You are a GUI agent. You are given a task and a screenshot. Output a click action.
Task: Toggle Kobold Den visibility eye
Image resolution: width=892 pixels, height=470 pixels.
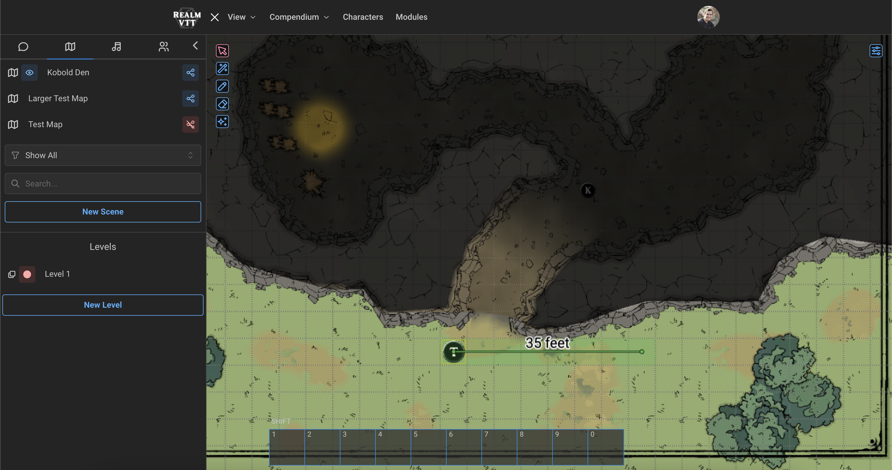(x=30, y=73)
